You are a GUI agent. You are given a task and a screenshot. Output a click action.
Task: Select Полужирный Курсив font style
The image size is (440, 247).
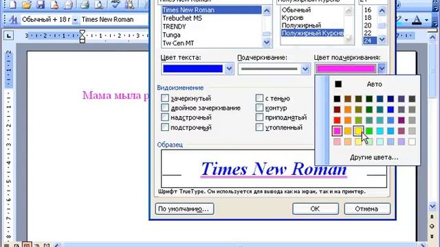coord(312,33)
